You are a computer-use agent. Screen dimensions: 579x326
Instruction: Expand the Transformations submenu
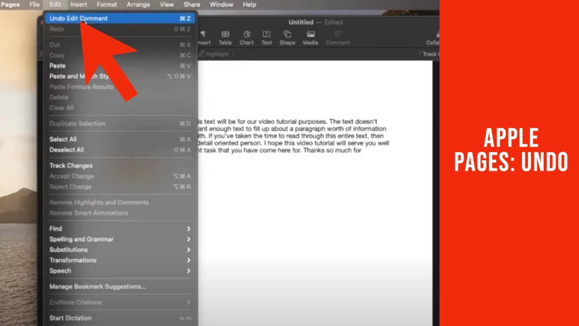120,260
